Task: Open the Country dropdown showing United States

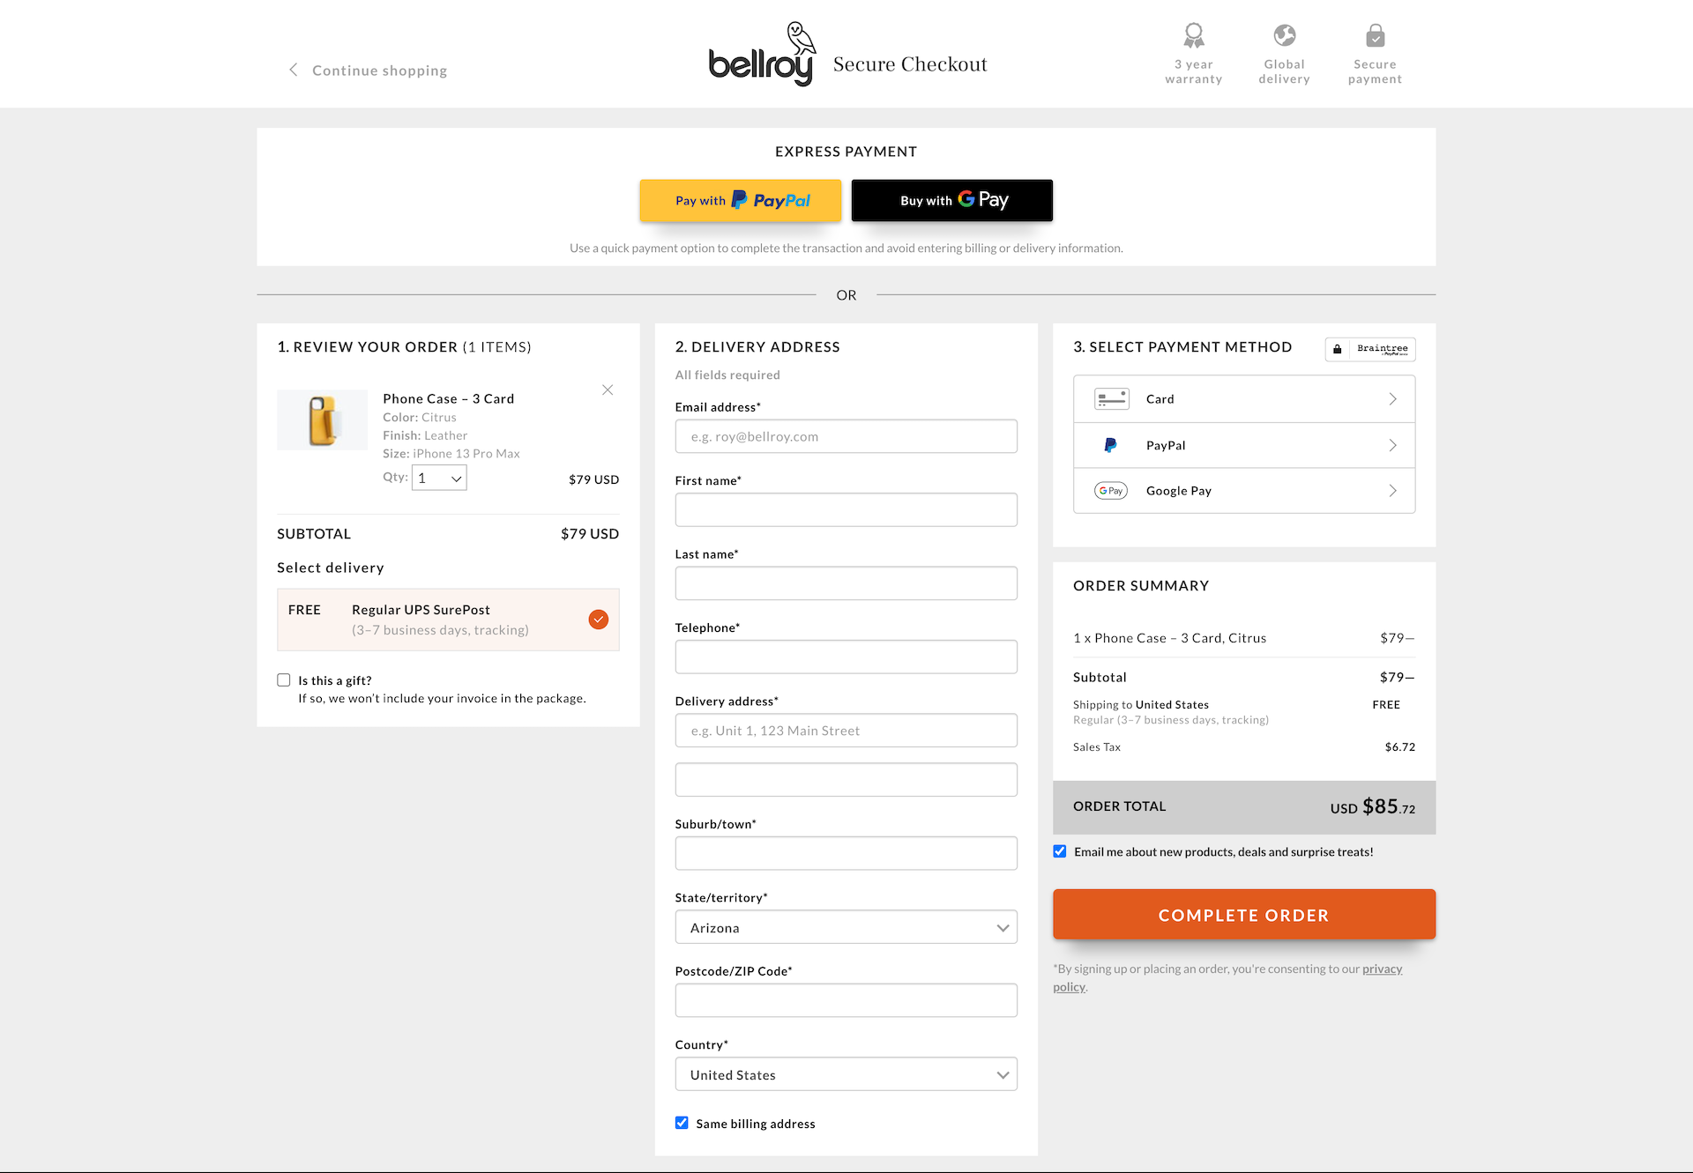Action: pos(846,1073)
